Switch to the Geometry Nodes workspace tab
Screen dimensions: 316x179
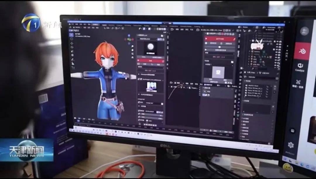pos(186,26)
